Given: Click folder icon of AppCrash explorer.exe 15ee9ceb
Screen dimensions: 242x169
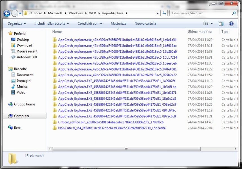Looking at the screenshot, I should click(55, 63).
